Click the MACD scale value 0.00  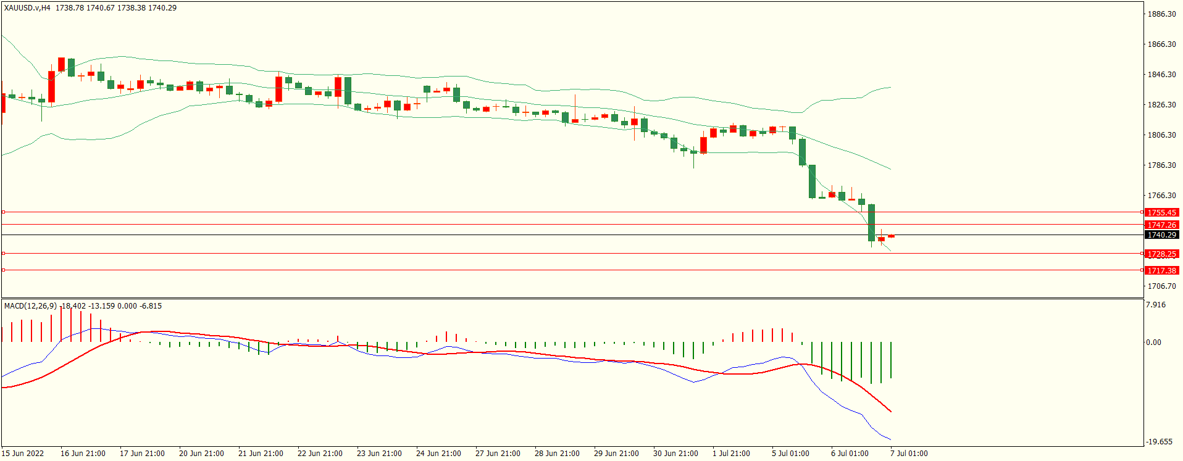(x=1153, y=343)
